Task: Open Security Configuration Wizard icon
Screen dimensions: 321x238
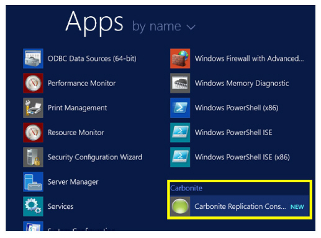Action: [x=33, y=157]
